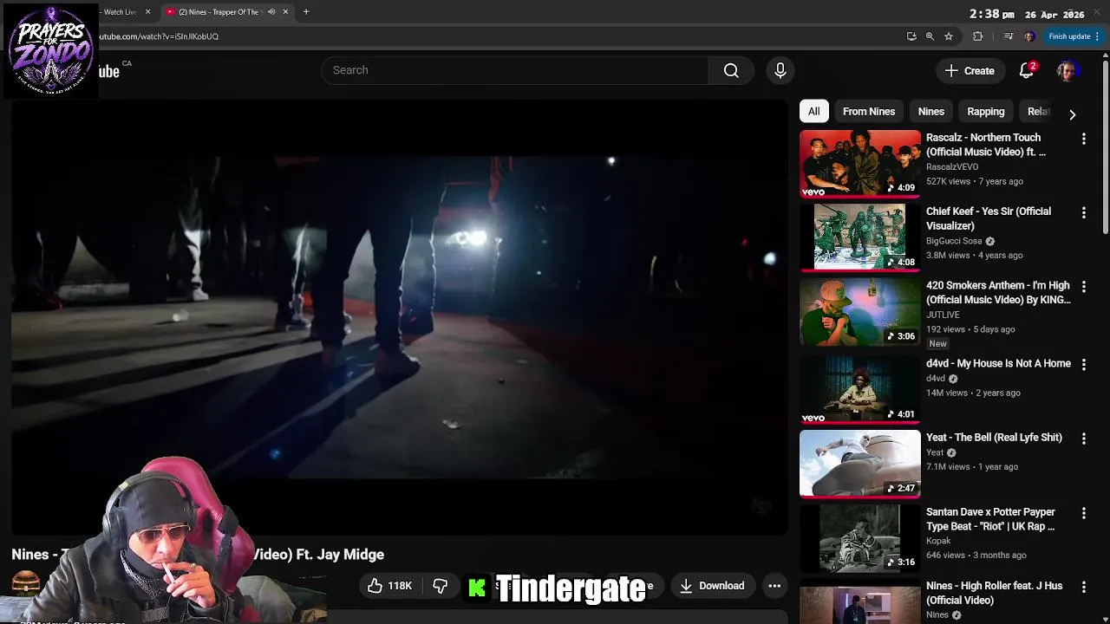Open title 'Yeat - The Bell (Real Lyfe Shit)'
Viewport: 1110px width, 624px height.
tap(994, 438)
